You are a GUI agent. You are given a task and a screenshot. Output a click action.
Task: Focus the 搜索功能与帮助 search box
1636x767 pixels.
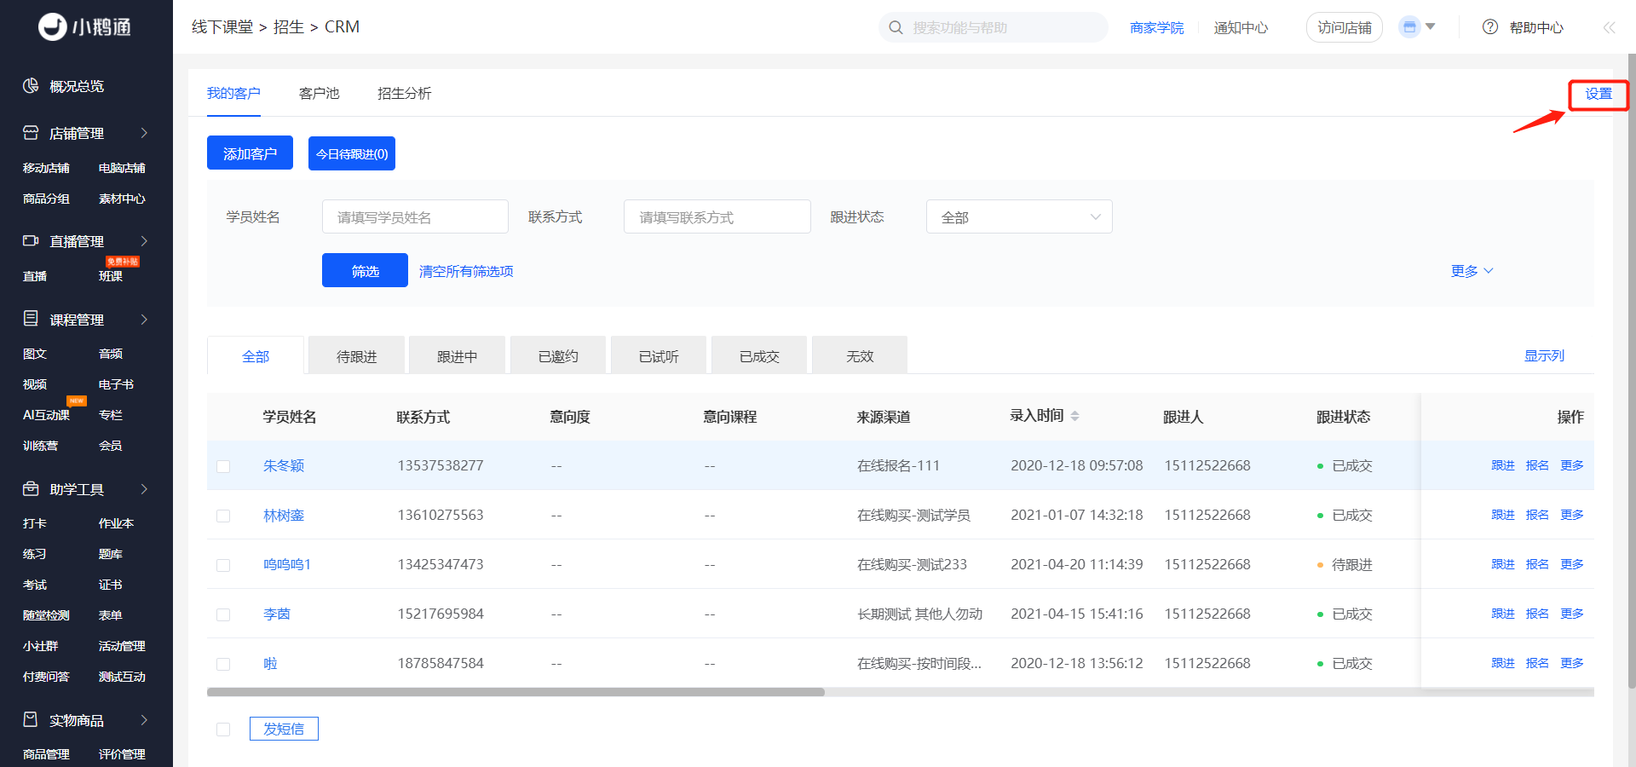(x=994, y=27)
